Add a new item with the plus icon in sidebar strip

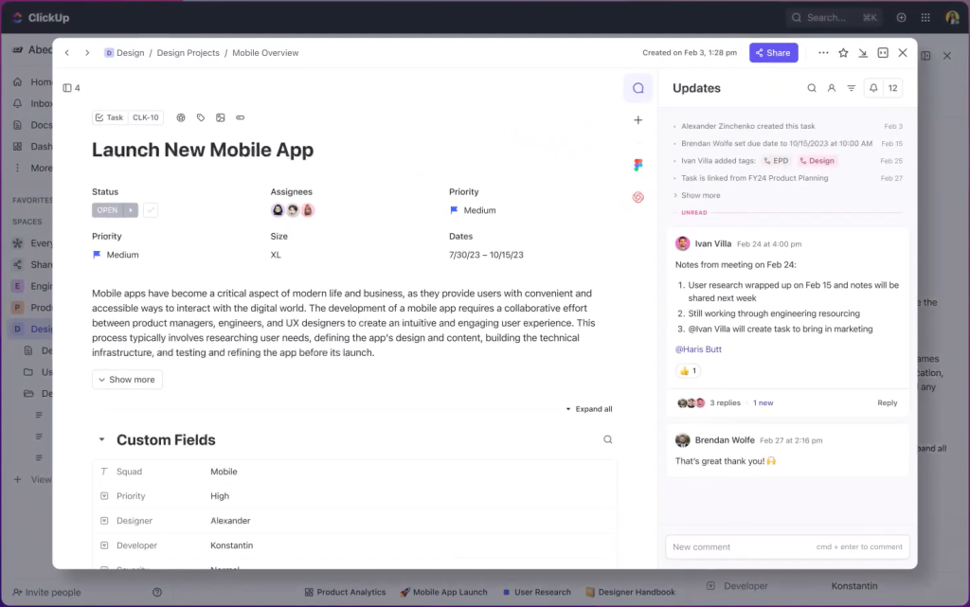pyautogui.click(x=638, y=120)
